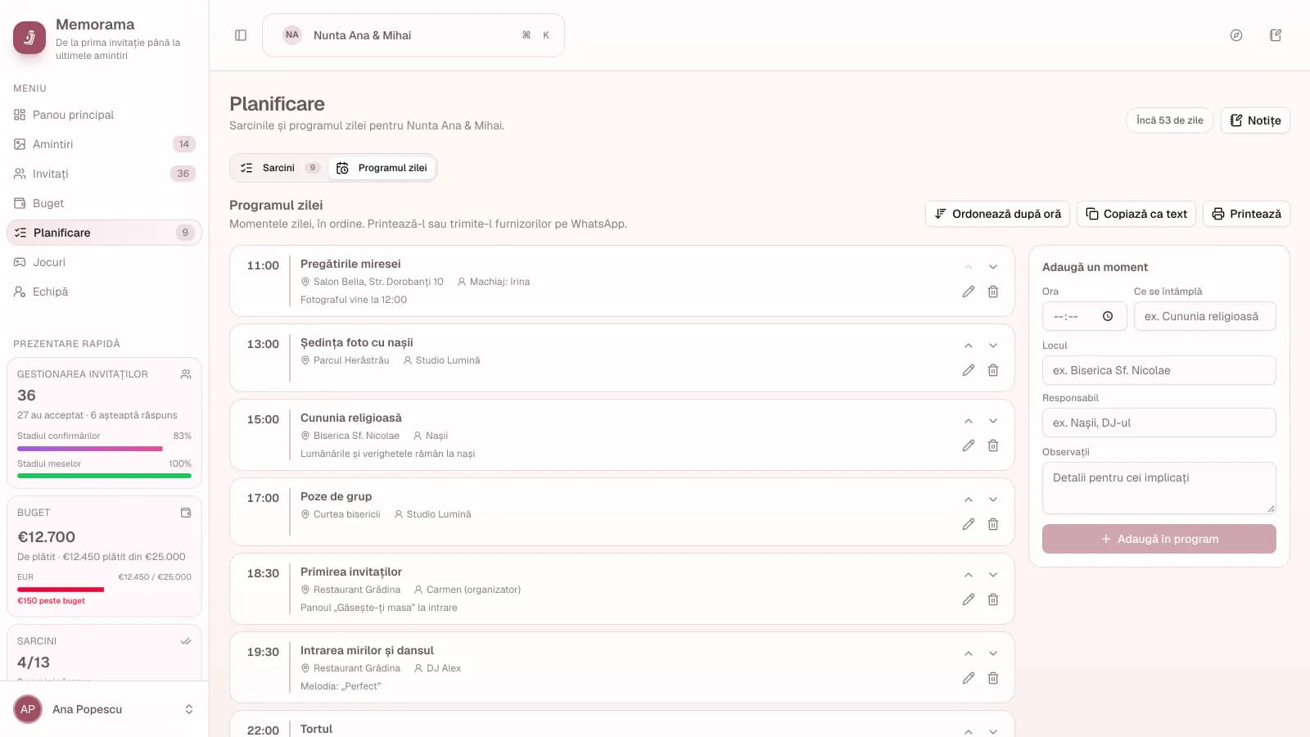Delete the Poze de grup moment
Viewport: 1310px width, 737px height.
tap(993, 524)
